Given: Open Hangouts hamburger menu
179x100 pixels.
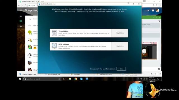Looking at the screenshot, I should click(21, 10).
